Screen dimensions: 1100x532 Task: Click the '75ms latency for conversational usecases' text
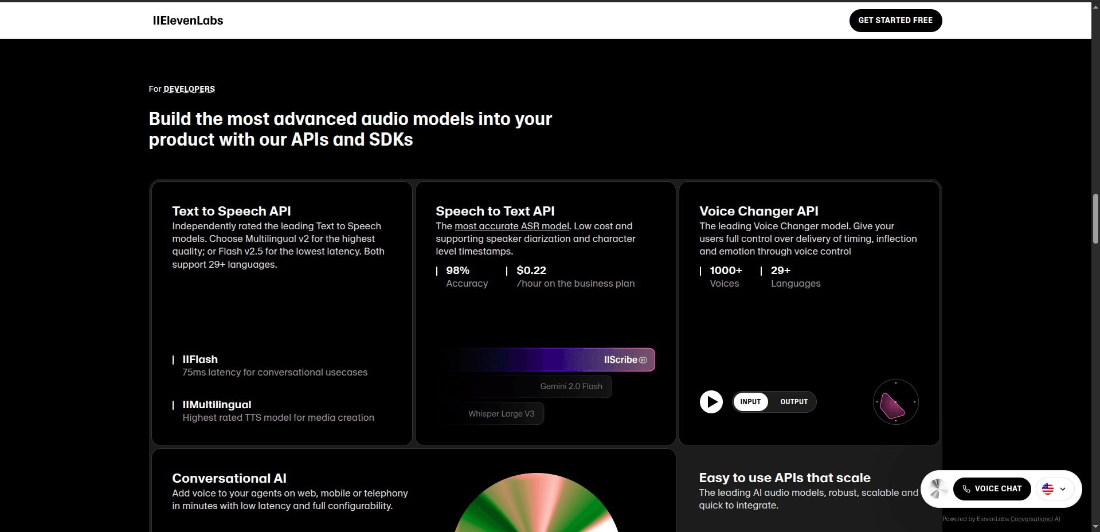click(x=275, y=372)
